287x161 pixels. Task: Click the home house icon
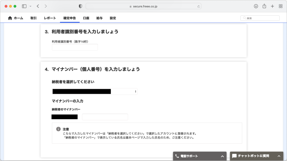[x=10, y=18]
